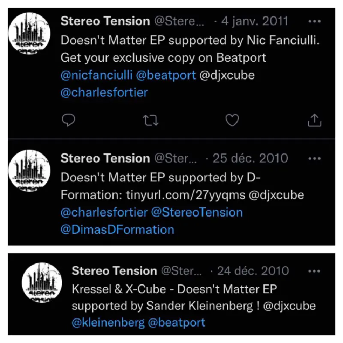Retweet the 4 janv. 2011 tweet

coord(150,120)
